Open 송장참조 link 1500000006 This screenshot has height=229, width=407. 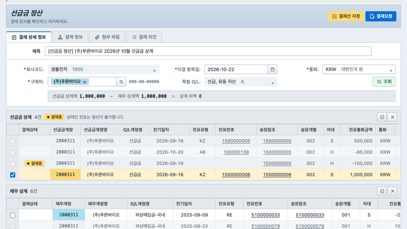(277, 175)
